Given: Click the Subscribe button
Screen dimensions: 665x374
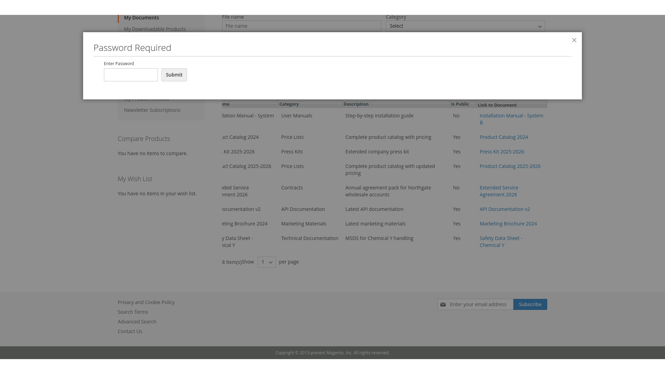Looking at the screenshot, I should click(530, 304).
